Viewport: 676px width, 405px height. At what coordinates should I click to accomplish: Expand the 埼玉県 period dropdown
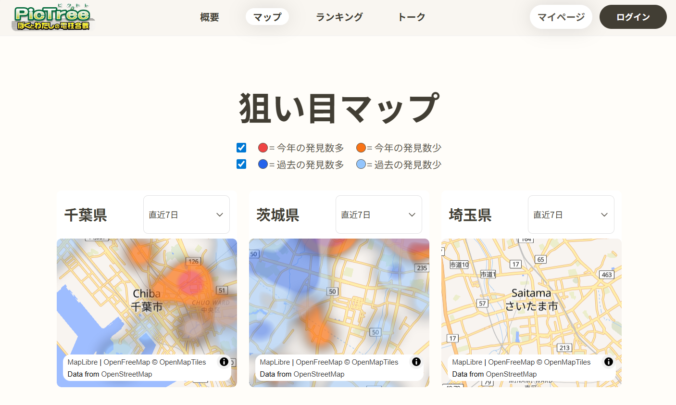click(x=571, y=215)
